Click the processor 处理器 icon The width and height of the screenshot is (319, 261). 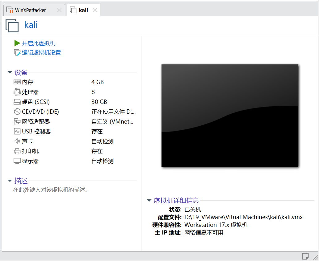tap(17, 92)
